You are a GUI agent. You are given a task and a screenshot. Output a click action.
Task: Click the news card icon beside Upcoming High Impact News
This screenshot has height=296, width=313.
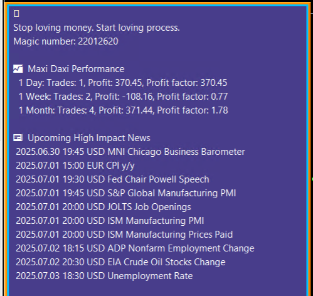click(18, 138)
